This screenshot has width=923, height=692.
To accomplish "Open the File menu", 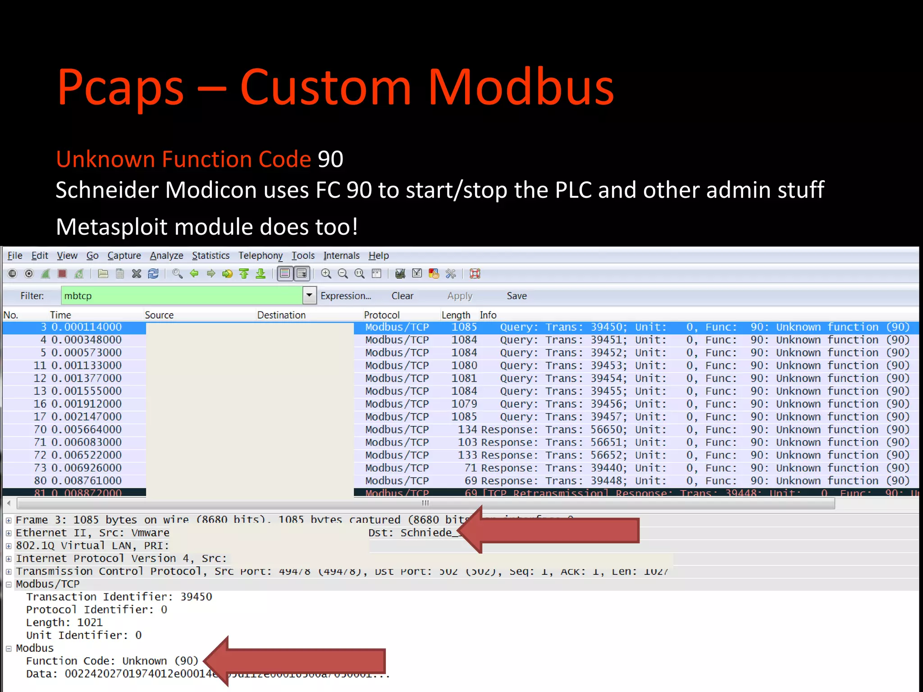I will point(15,255).
